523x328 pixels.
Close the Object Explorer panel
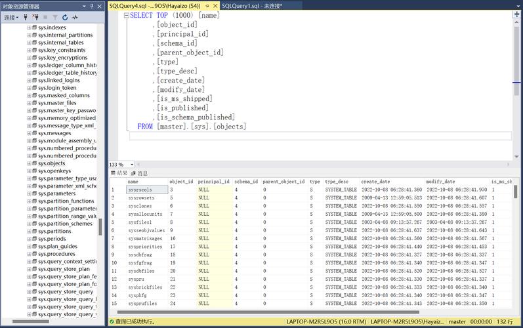click(100, 6)
